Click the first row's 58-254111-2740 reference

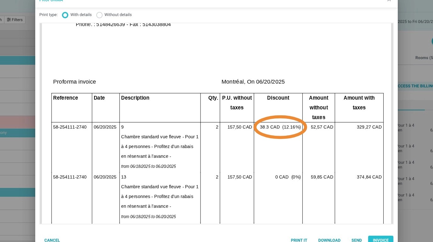tap(70, 127)
